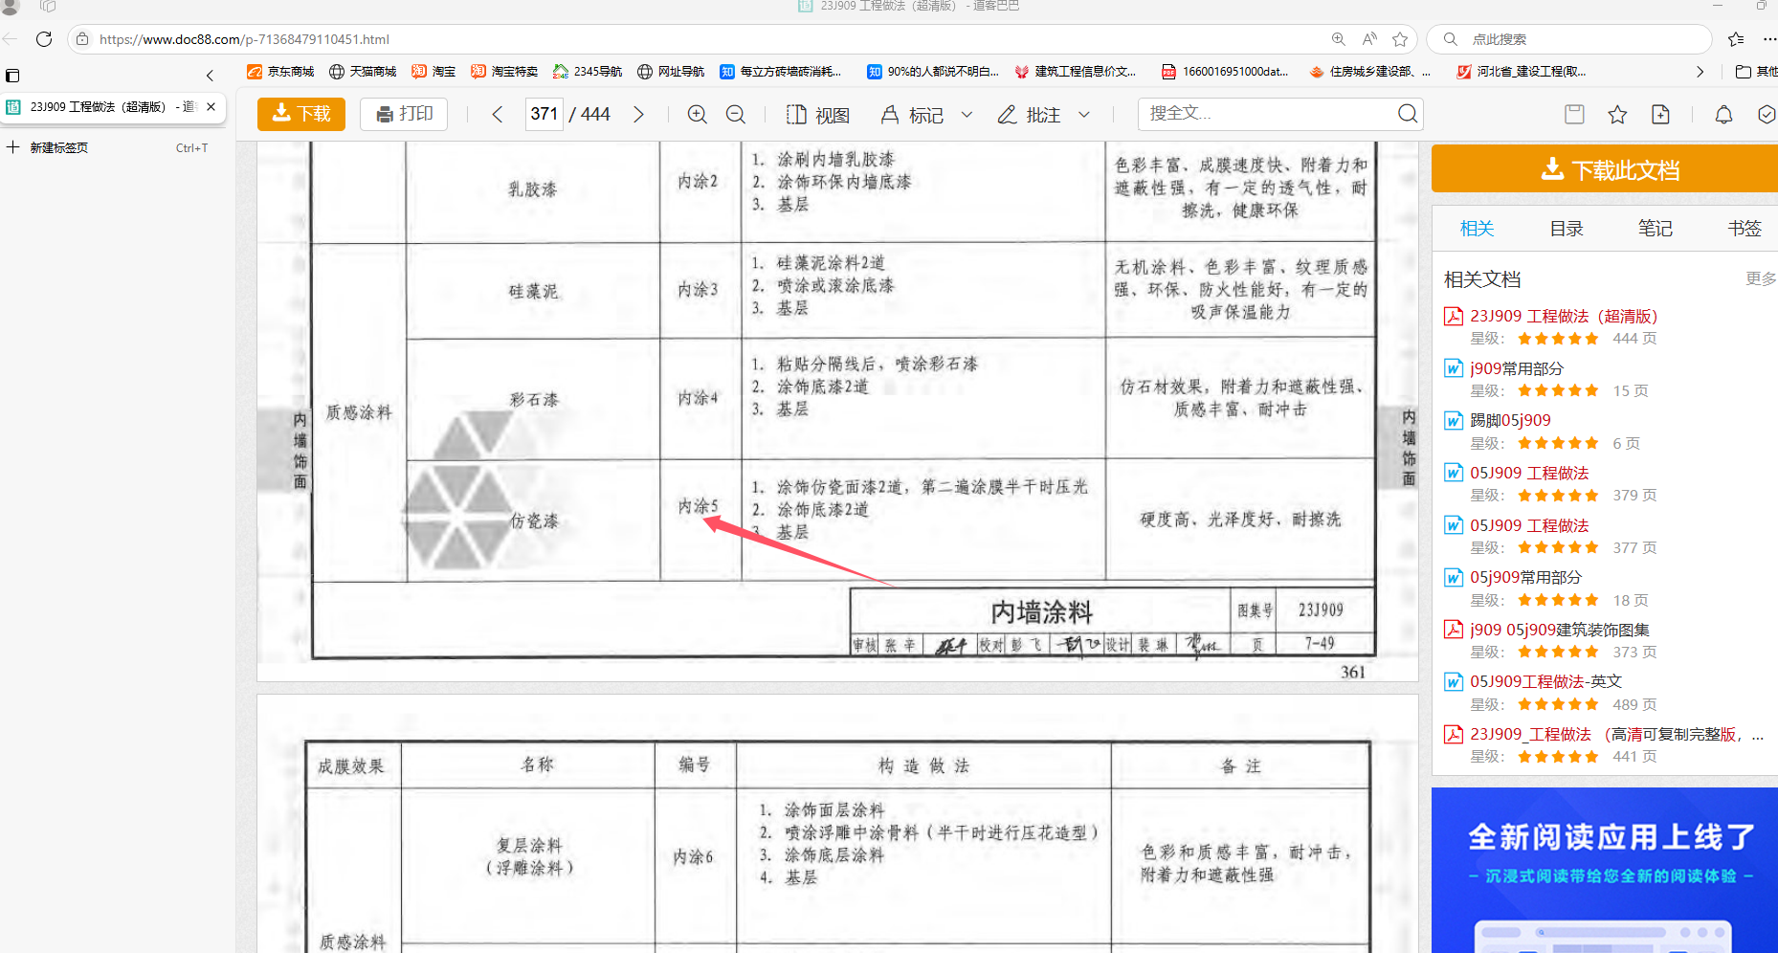Switch to the 笔记 tab
This screenshot has width=1778, height=953.
click(x=1655, y=228)
